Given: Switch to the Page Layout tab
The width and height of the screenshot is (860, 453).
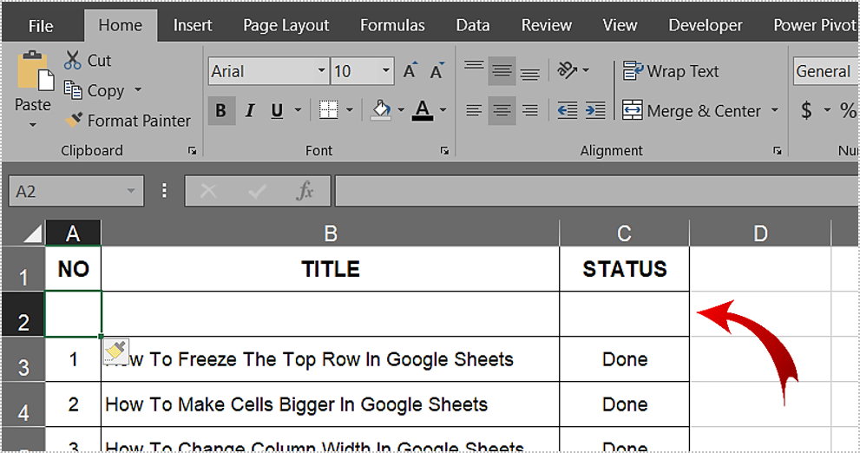Looking at the screenshot, I should 286,25.
